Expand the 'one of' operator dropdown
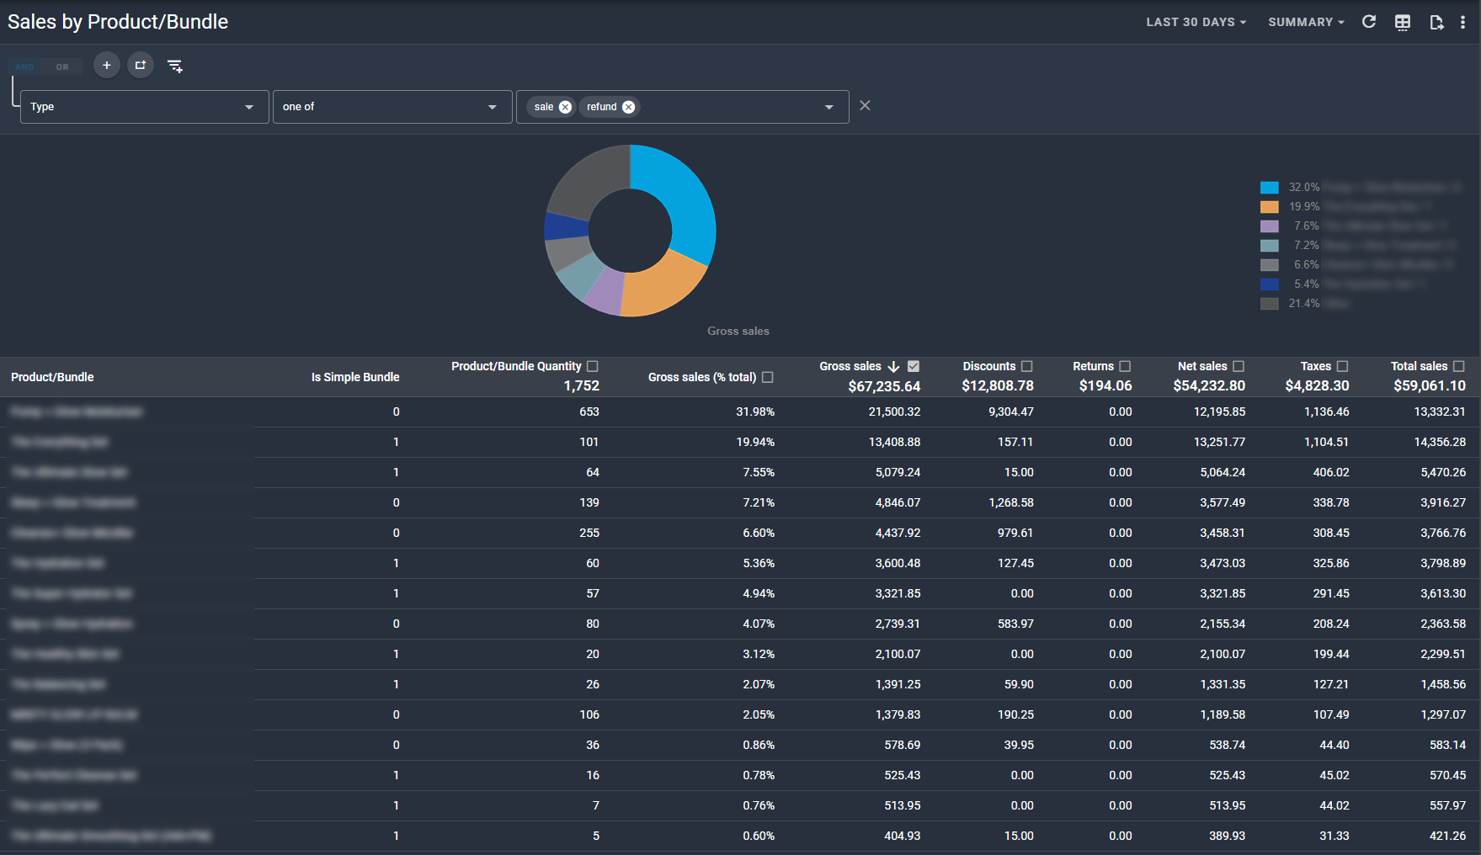Screen dimensions: 1481x855 (392, 107)
